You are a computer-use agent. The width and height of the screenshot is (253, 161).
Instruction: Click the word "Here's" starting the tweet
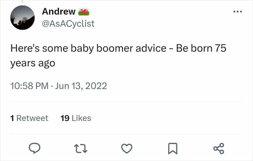[x=23, y=49]
